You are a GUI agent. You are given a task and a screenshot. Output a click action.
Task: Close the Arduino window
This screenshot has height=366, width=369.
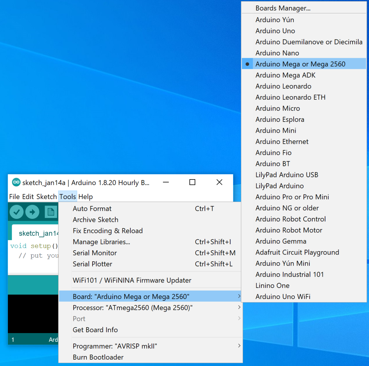point(220,182)
